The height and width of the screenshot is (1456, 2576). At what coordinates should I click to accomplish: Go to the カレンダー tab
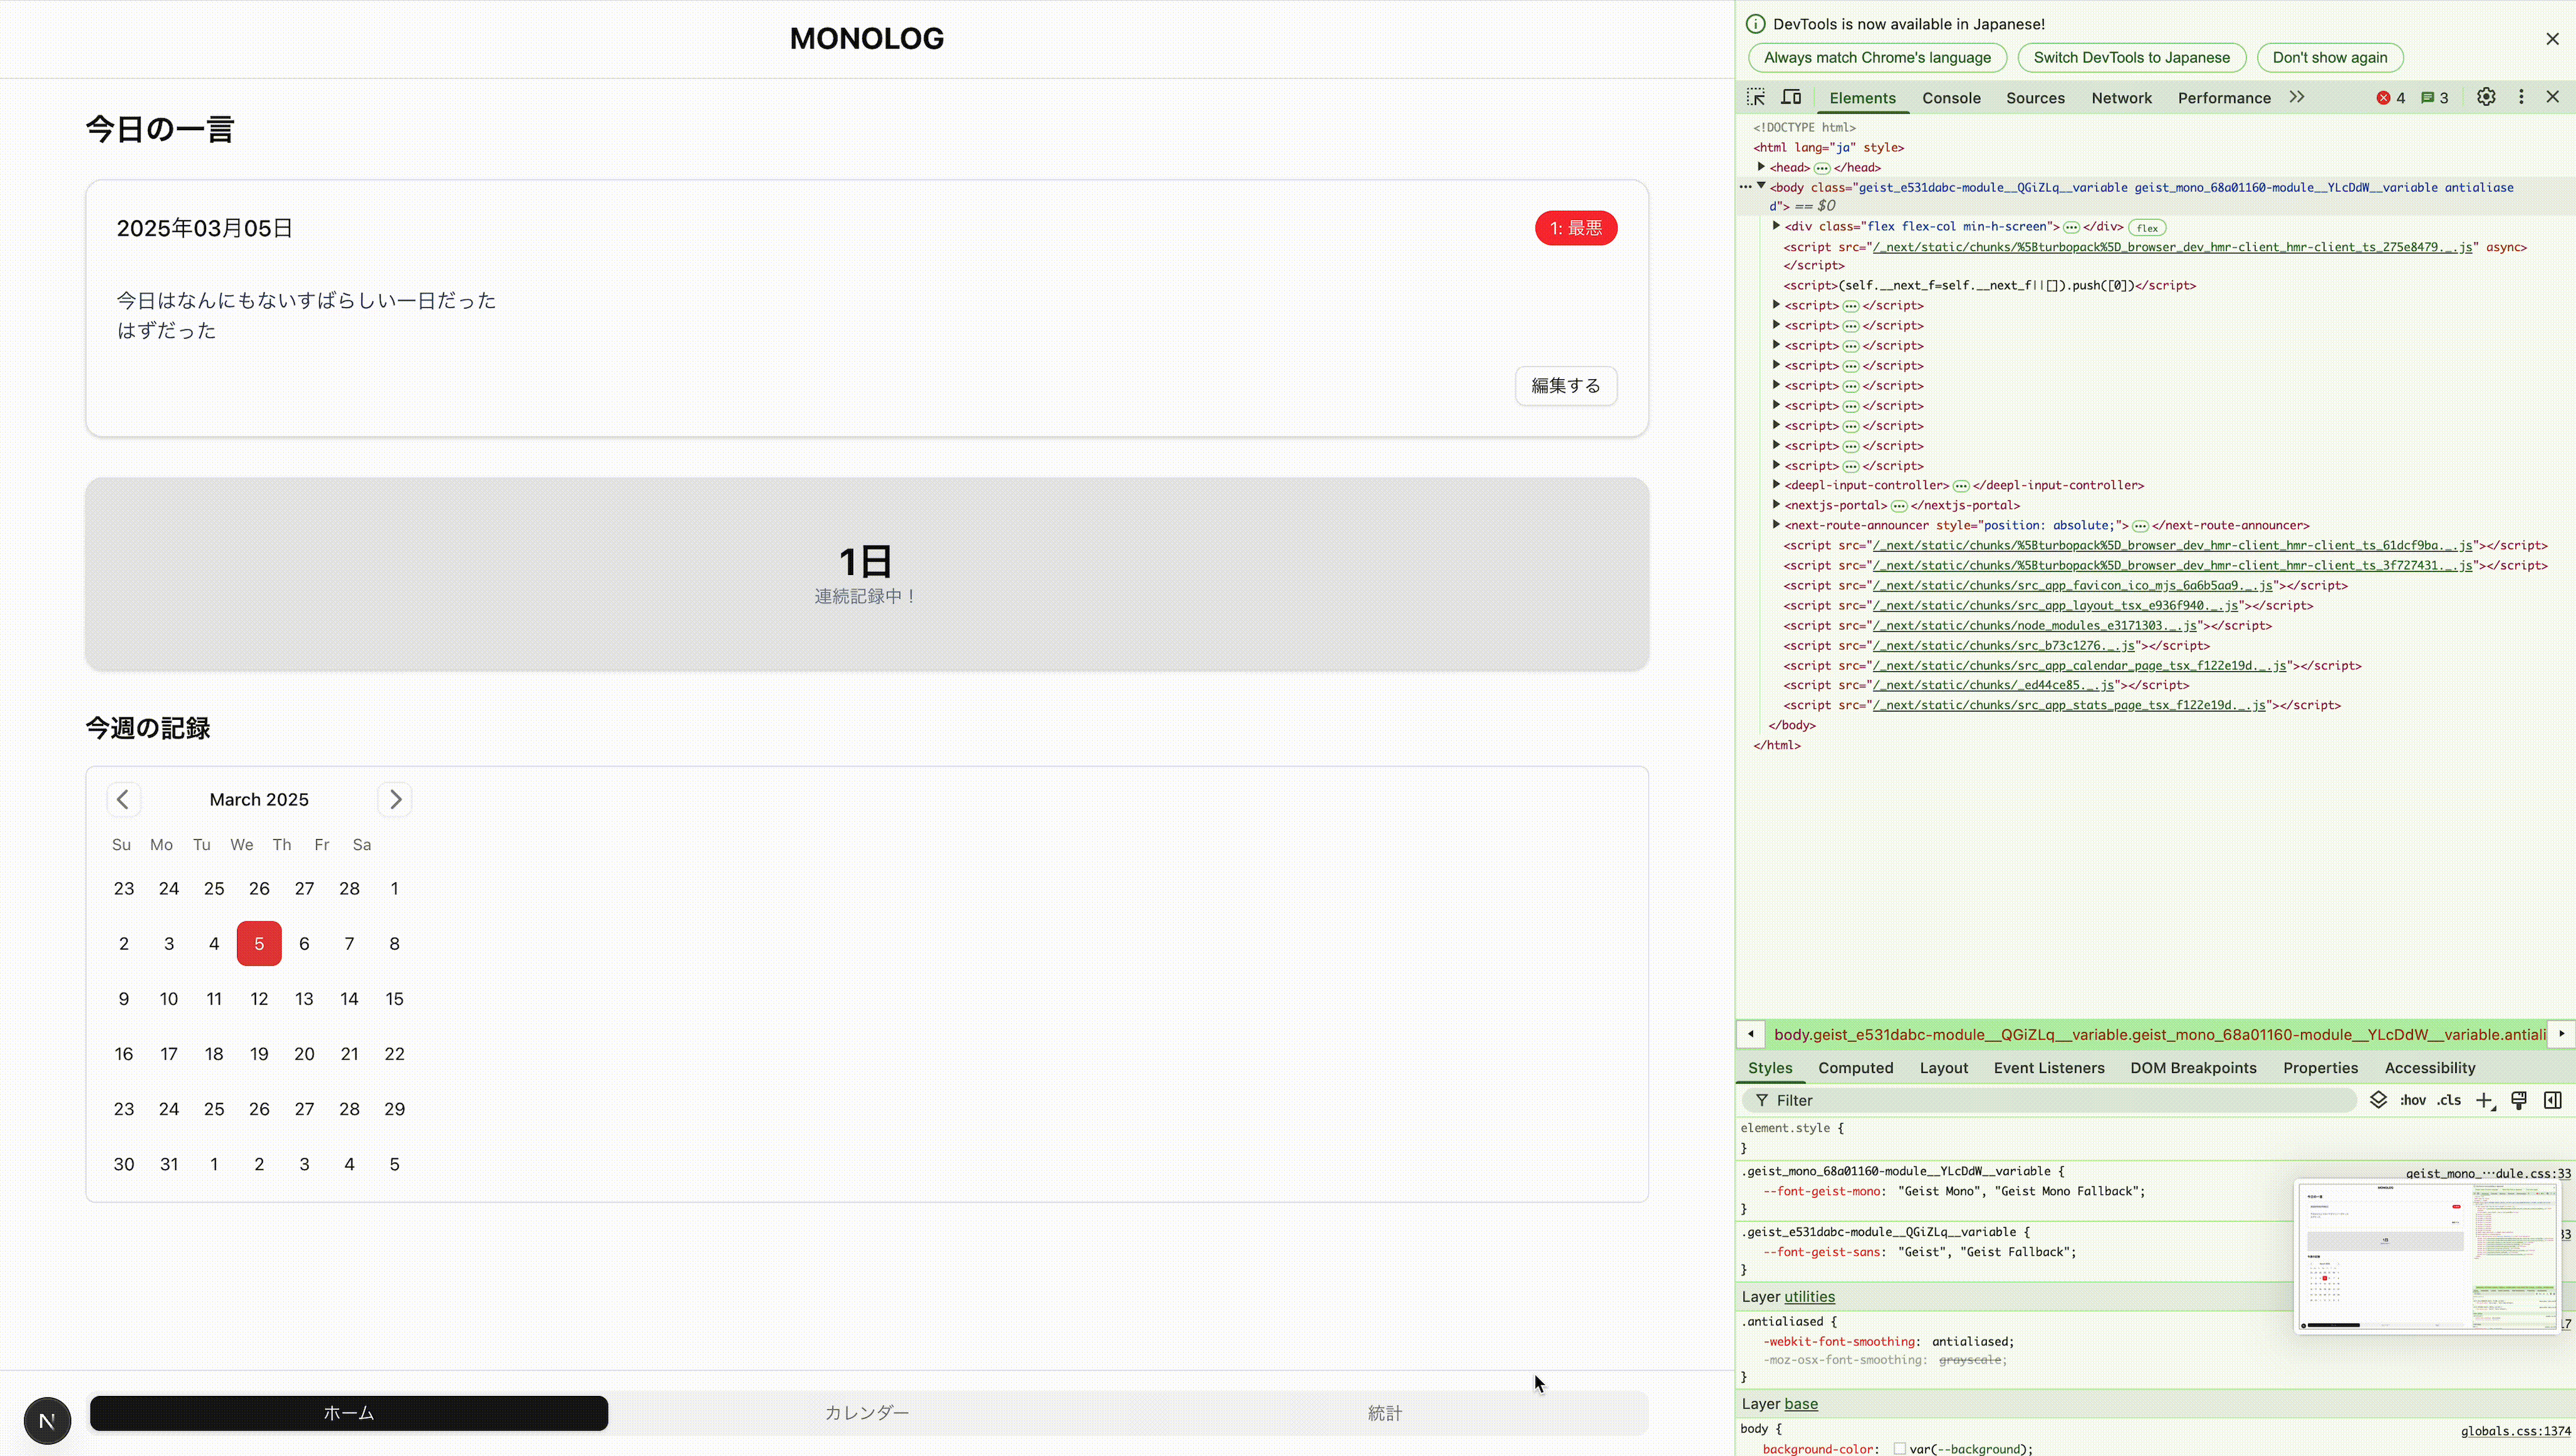coord(867,1413)
